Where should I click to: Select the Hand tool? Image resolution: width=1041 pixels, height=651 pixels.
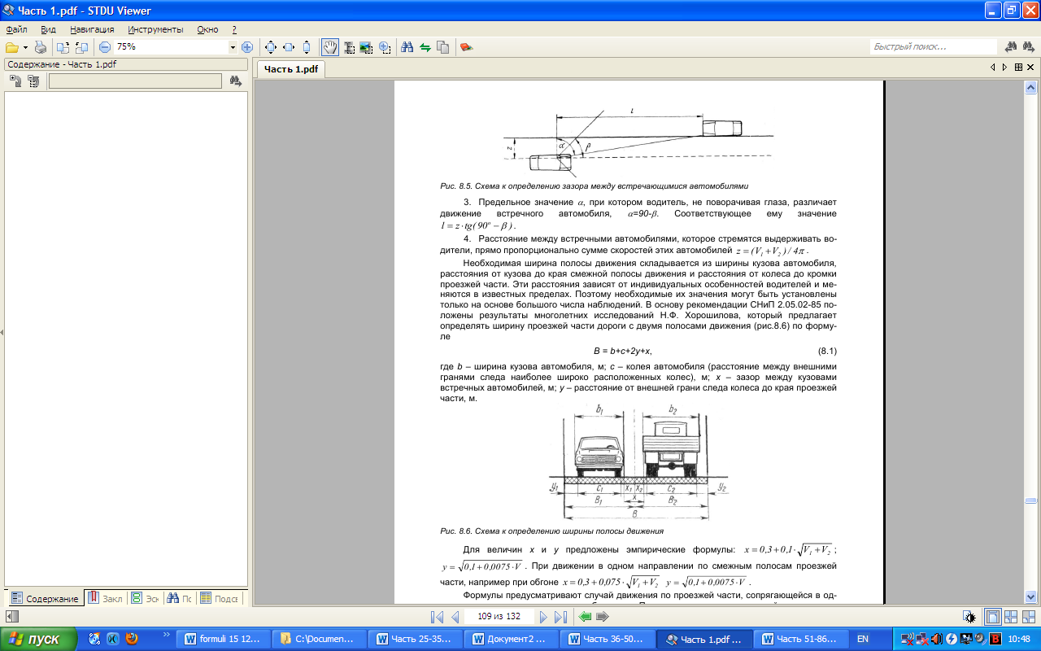point(330,47)
